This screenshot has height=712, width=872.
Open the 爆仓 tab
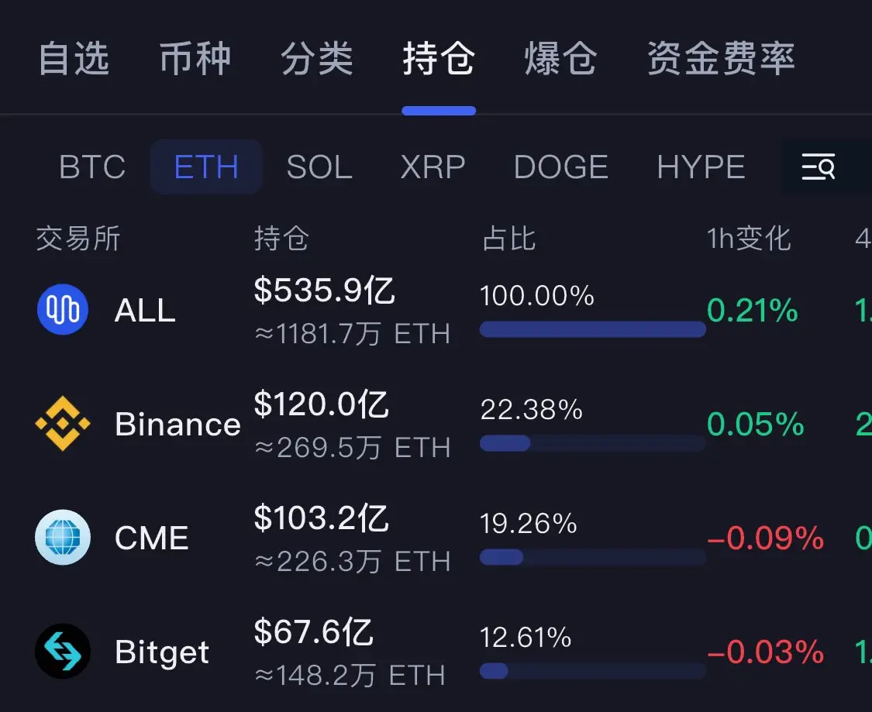pos(560,58)
